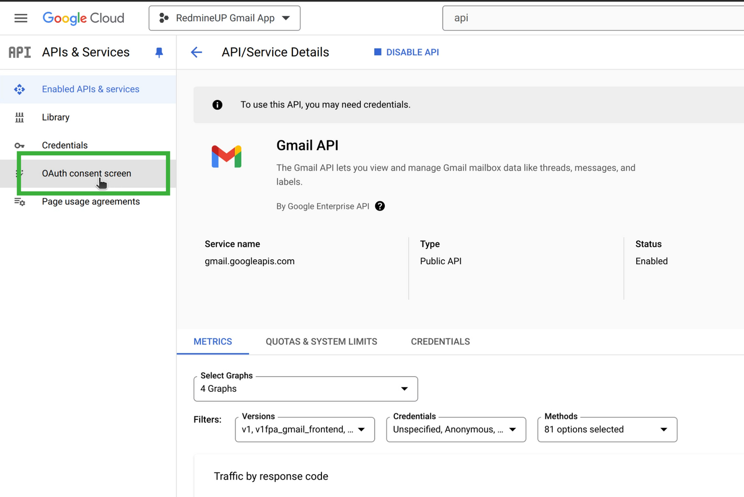This screenshot has width=744, height=497.
Task: Select the Page usage agreements icon
Action: click(20, 201)
